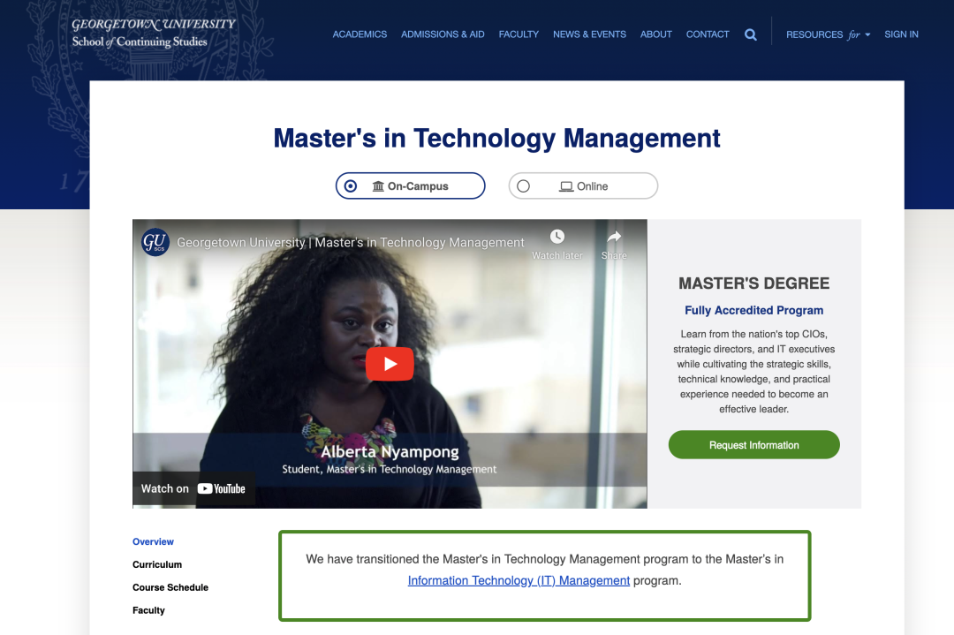Image resolution: width=954 pixels, height=635 pixels.
Task: Open the video via the Watch on YouTube logo
Action: [222, 488]
